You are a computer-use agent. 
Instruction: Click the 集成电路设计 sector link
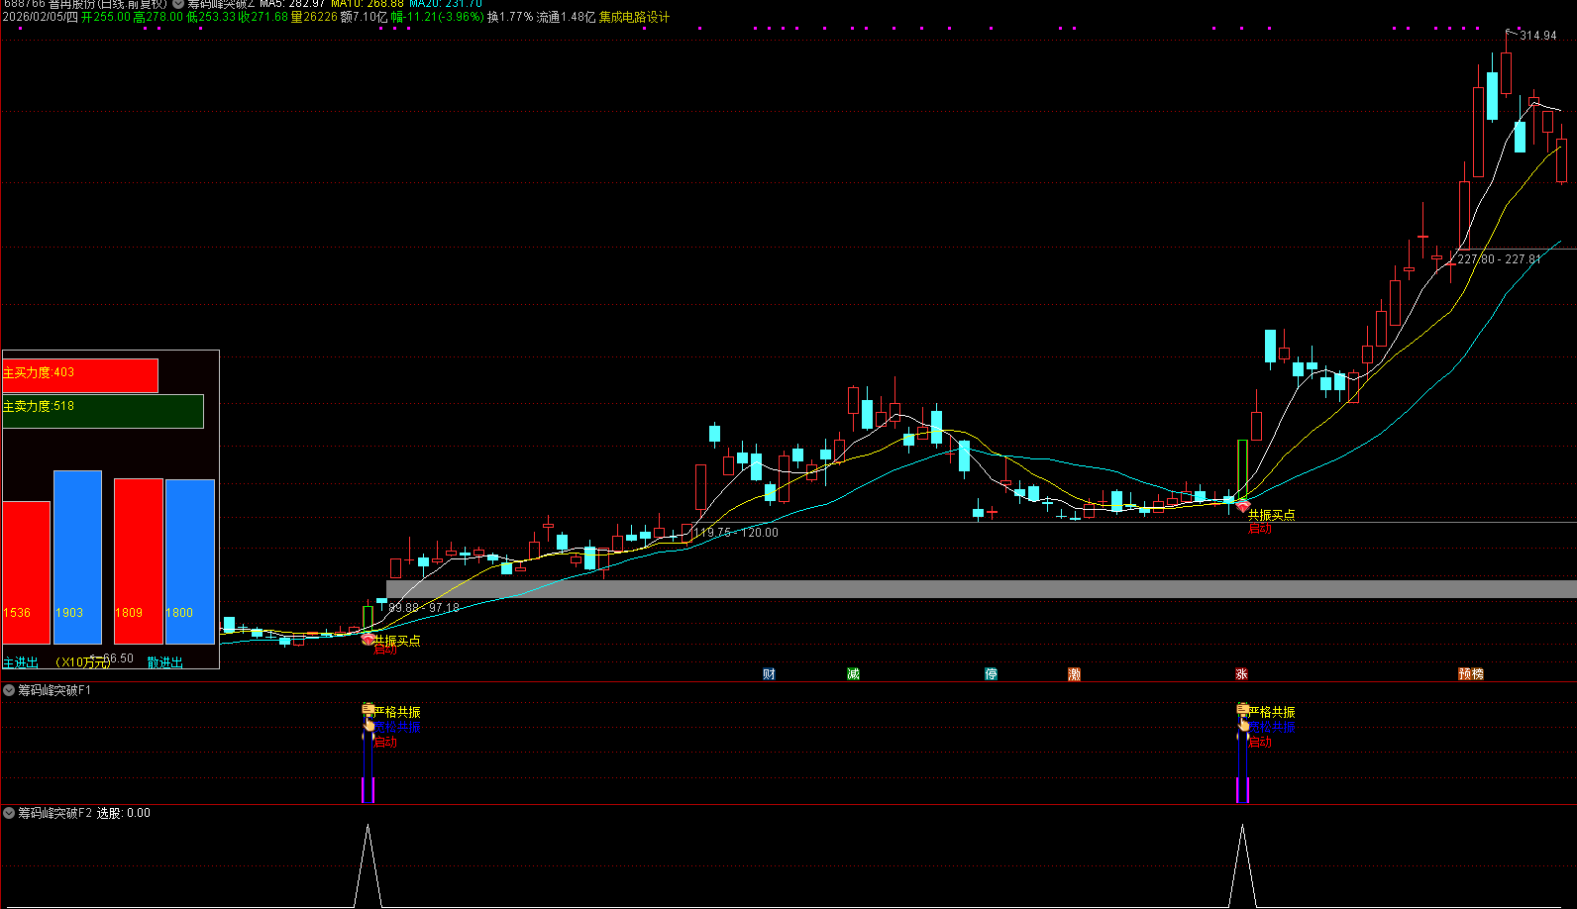(x=634, y=17)
